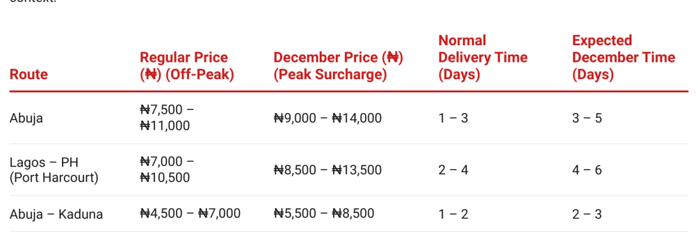Select the 2 – 3 days December time
Image resolution: width=698 pixels, height=238 pixels.
click(587, 214)
